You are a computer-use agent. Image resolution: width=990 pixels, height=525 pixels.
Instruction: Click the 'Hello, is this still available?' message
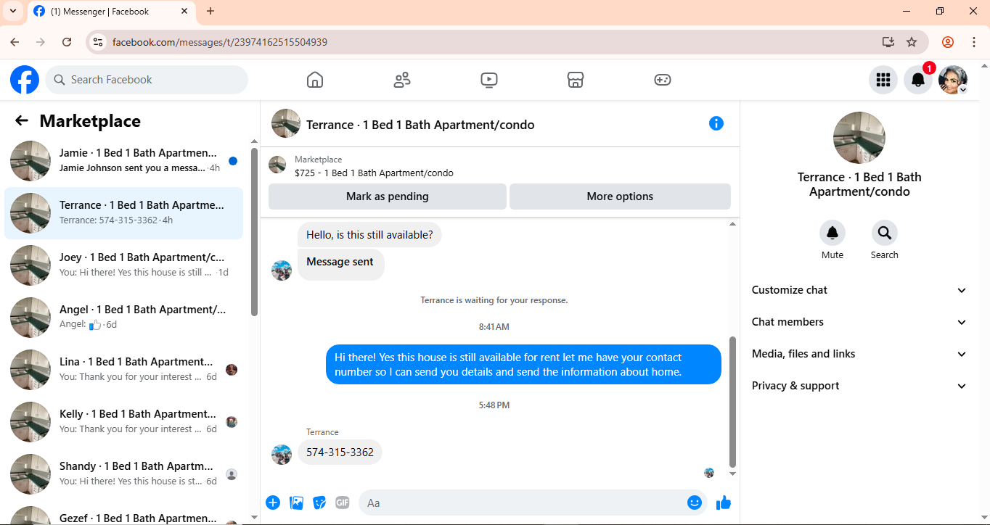click(x=369, y=235)
